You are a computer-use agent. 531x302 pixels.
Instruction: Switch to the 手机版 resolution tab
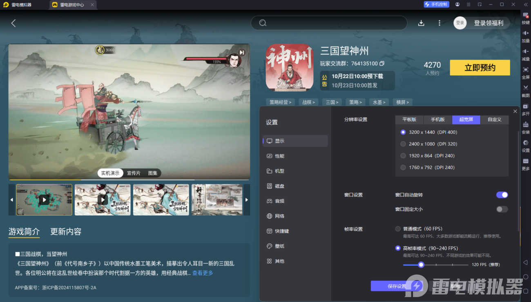point(437,120)
